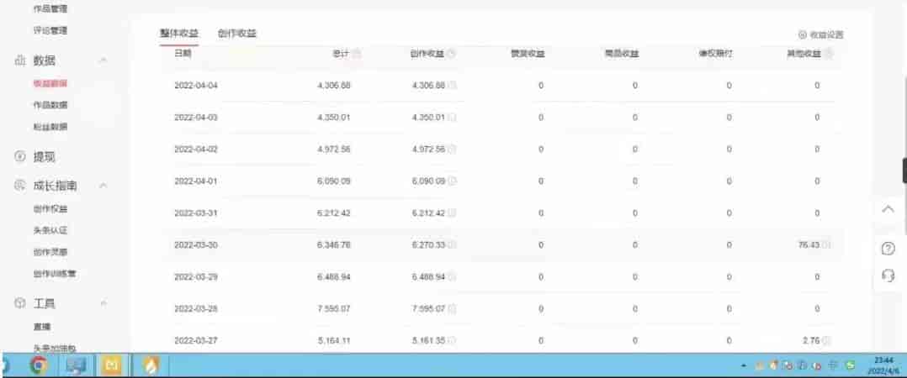Viewport: 907px width, 378px height.
Task: Click detail icon beside 6,488.94 创作收益 value
Action: pos(452,277)
